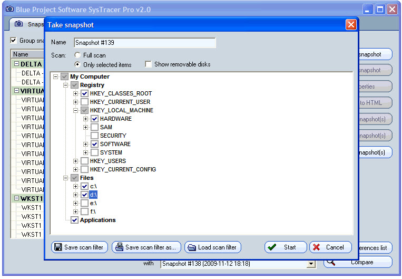Click the camera icon in the SysTracer title bar
Screen dimensions: 402x279
(x=9, y=9)
